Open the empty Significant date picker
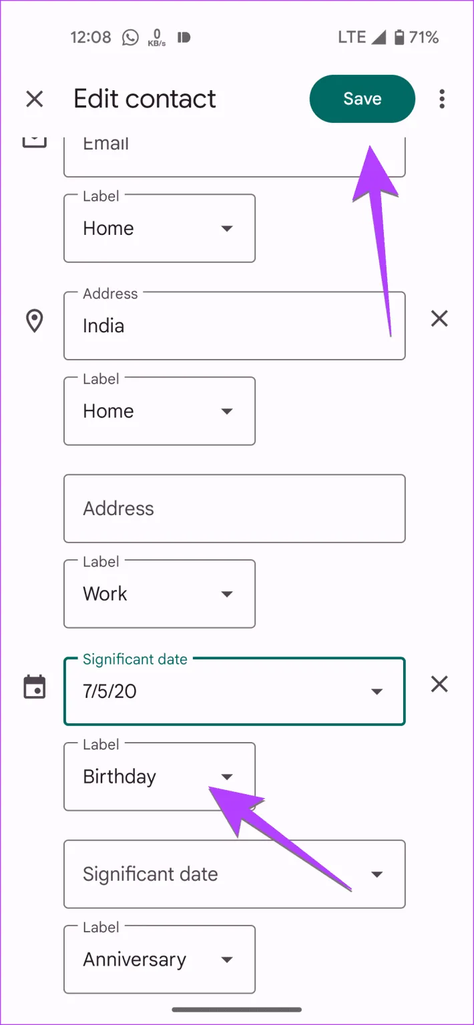Viewport: 474px width, 1025px height. (234, 874)
